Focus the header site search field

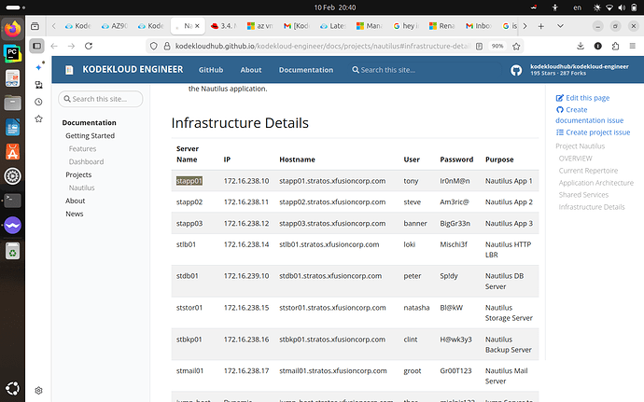pyautogui.click(x=425, y=70)
